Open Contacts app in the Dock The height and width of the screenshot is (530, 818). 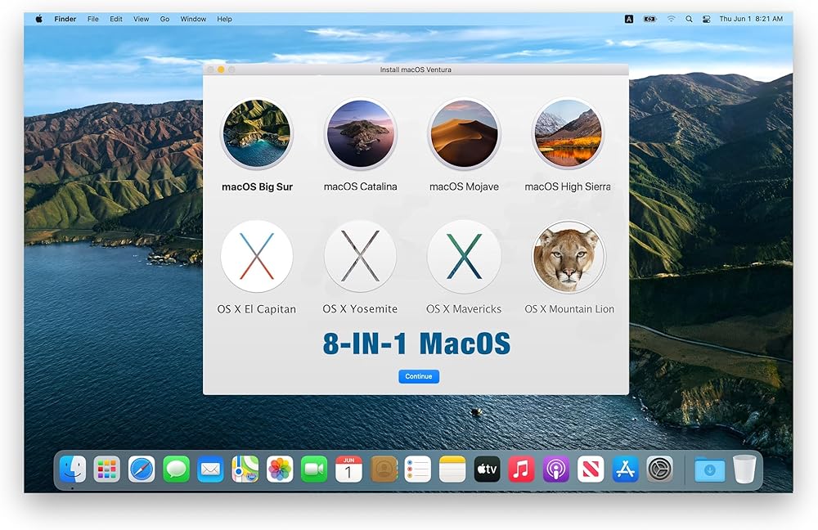pos(384,469)
